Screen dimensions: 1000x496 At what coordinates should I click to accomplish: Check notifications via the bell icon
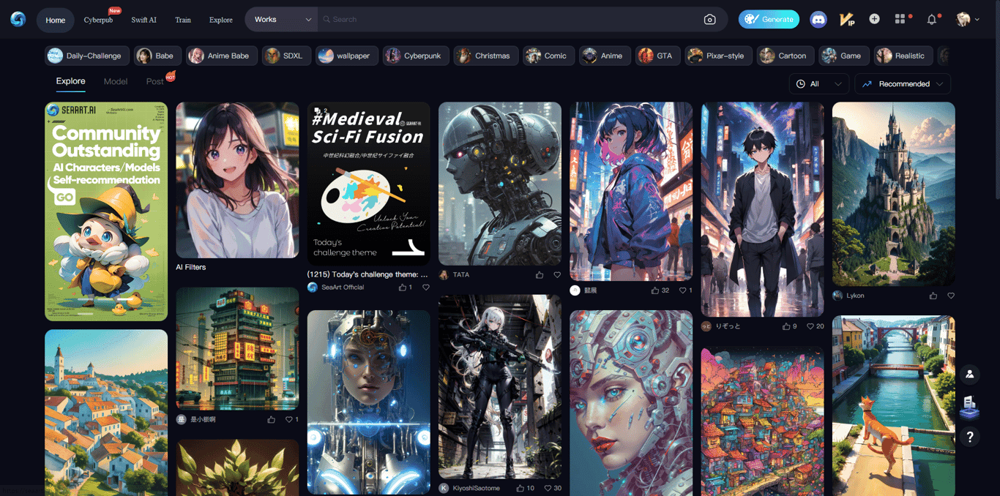click(931, 19)
